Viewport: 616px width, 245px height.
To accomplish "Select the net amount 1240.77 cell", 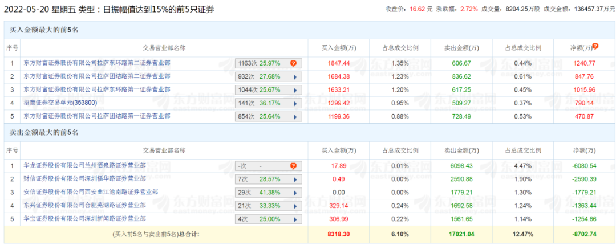I will [585, 63].
